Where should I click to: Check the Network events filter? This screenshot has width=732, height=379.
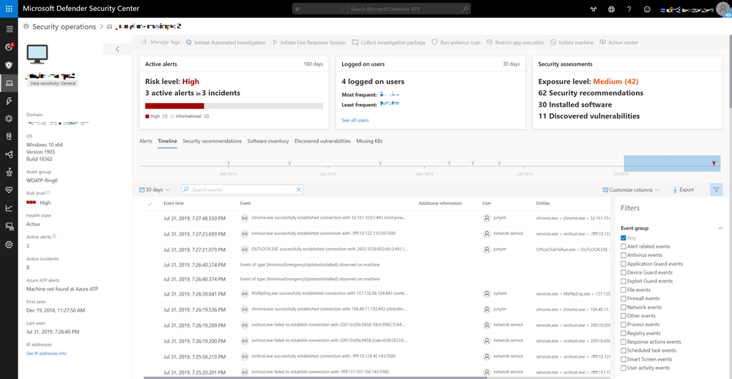coord(624,307)
